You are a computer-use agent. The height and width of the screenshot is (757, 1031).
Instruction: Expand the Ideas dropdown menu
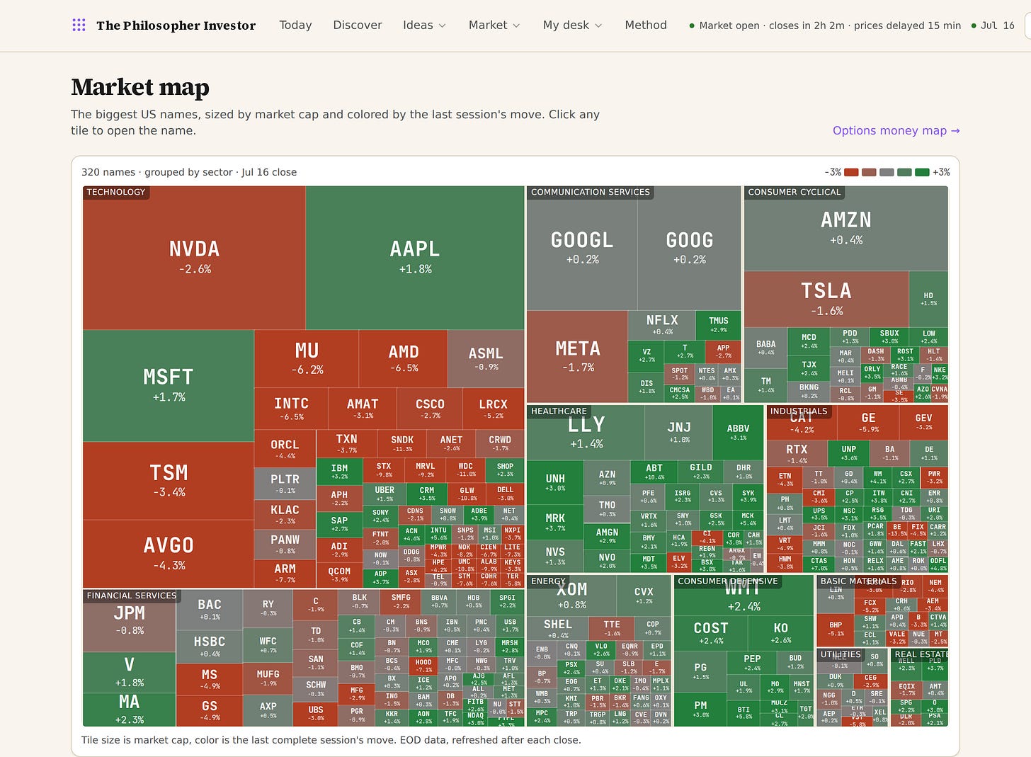pyautogui.click(x=424, y=25)
